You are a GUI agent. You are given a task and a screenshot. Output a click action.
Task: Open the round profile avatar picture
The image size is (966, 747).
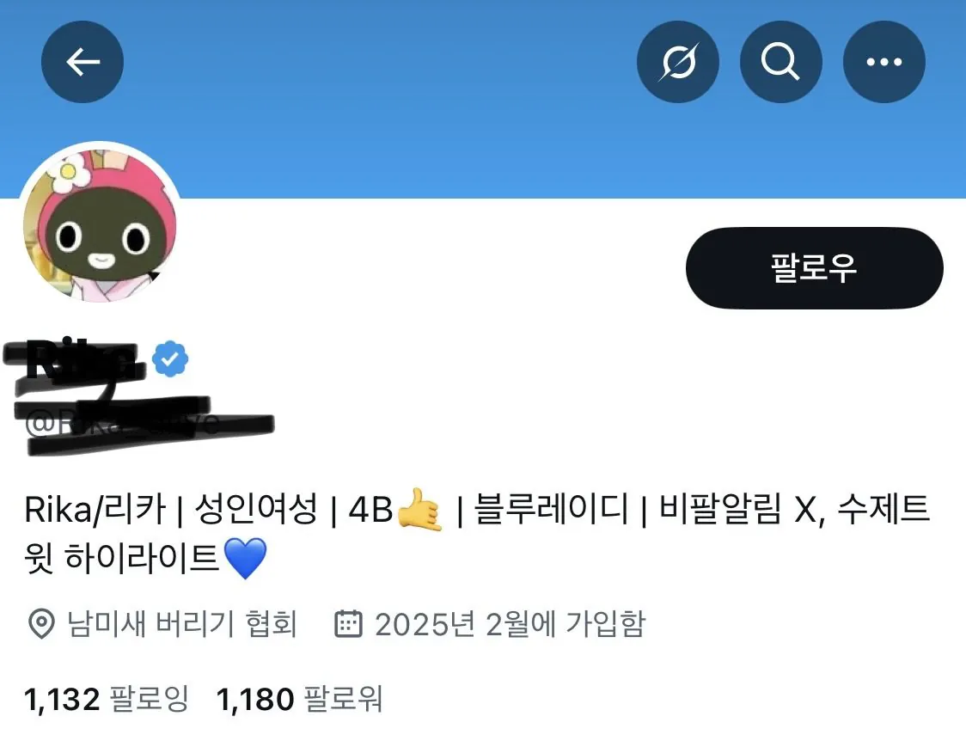pyautogui.click(x=100, y=223)
